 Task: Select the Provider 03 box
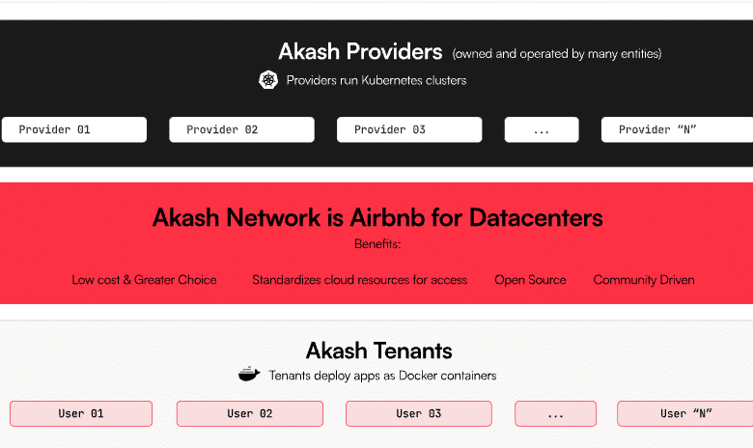409,129
